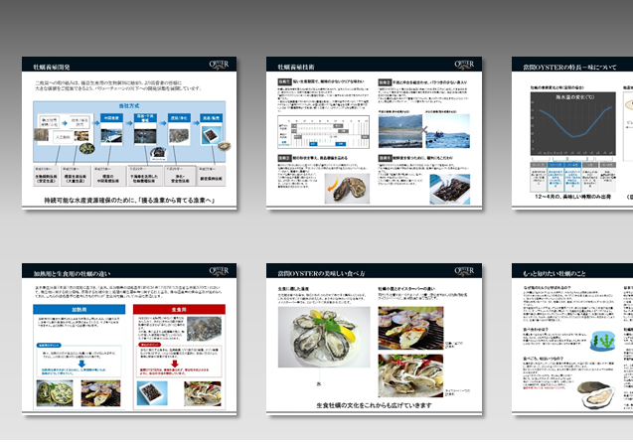
Task: Click OYSTER logo on 牡蠣養殖技術 slide
Action: [464, 65]
